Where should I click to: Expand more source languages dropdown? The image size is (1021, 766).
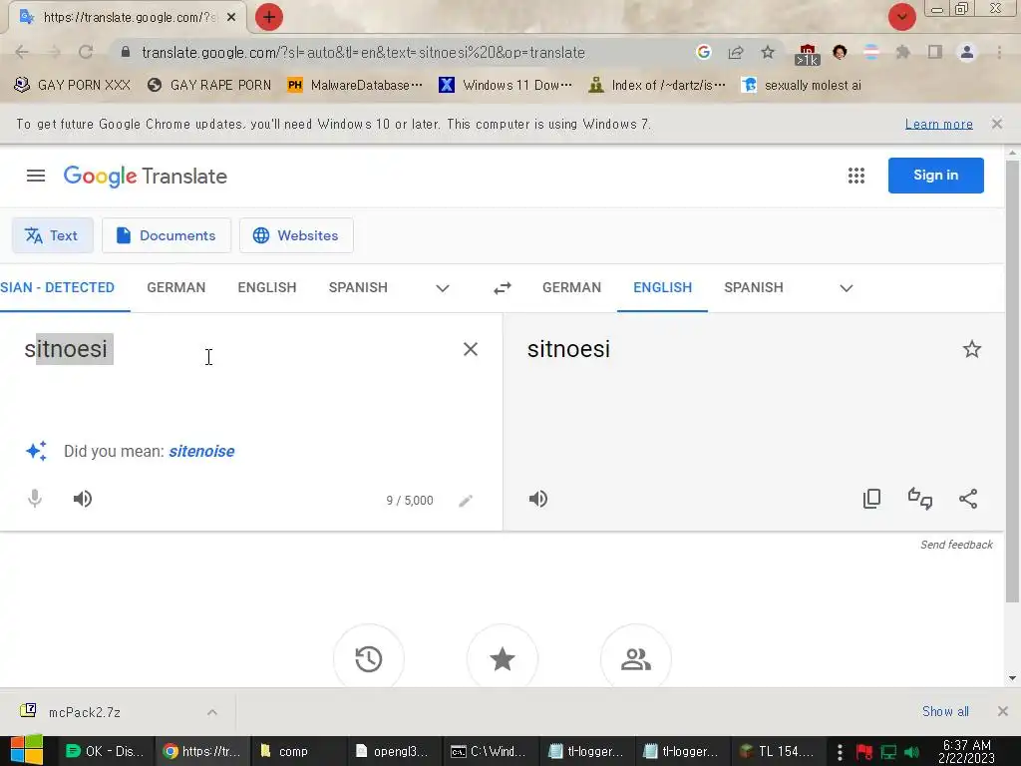pos(443,288)
